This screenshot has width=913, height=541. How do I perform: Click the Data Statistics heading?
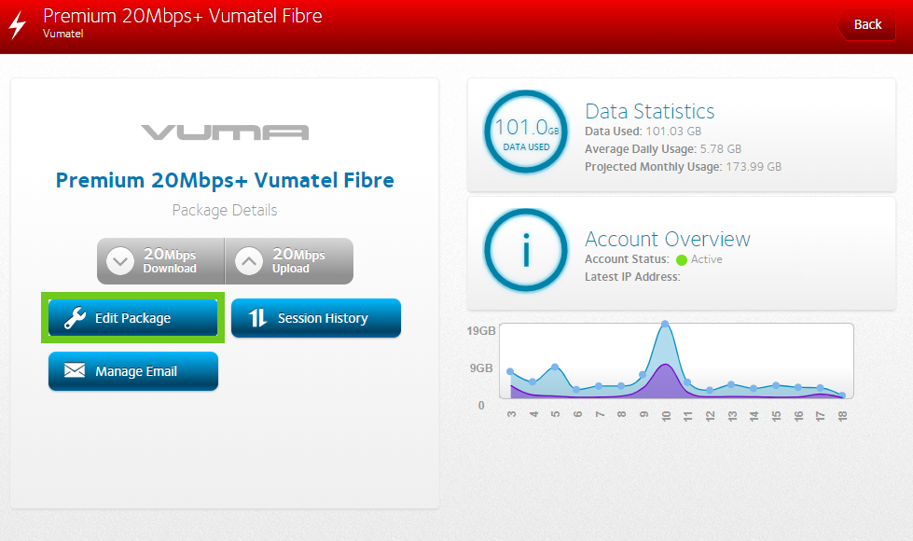point(649,111)
